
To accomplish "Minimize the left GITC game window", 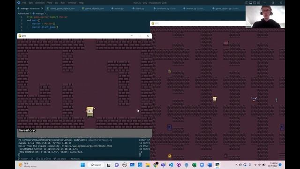I will [132, 36].
